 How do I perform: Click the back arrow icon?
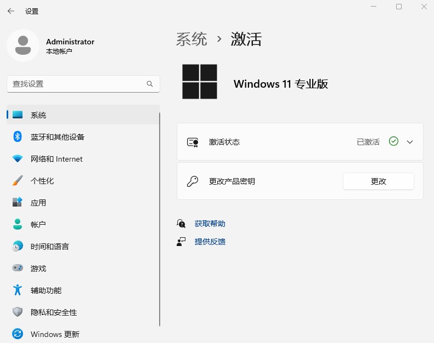pyautogui.click(x=11, y=11)
